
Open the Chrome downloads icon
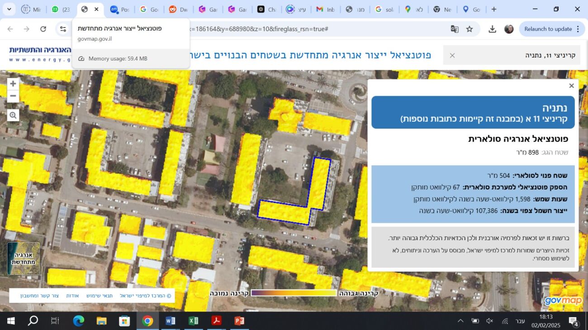492,29
